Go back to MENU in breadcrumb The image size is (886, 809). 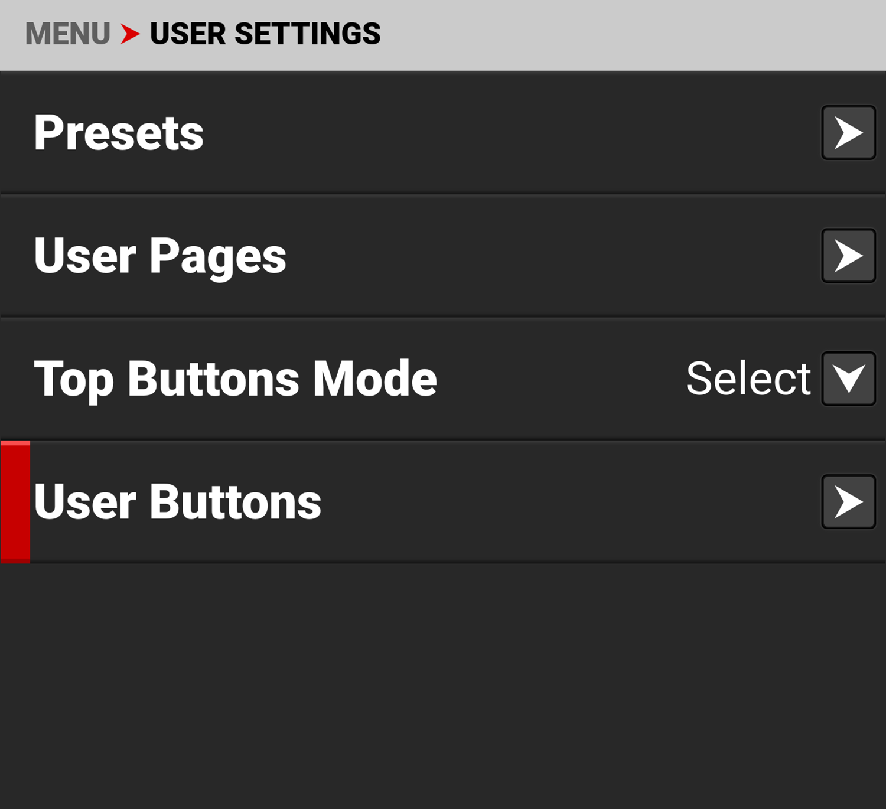[x=68, y=34]
